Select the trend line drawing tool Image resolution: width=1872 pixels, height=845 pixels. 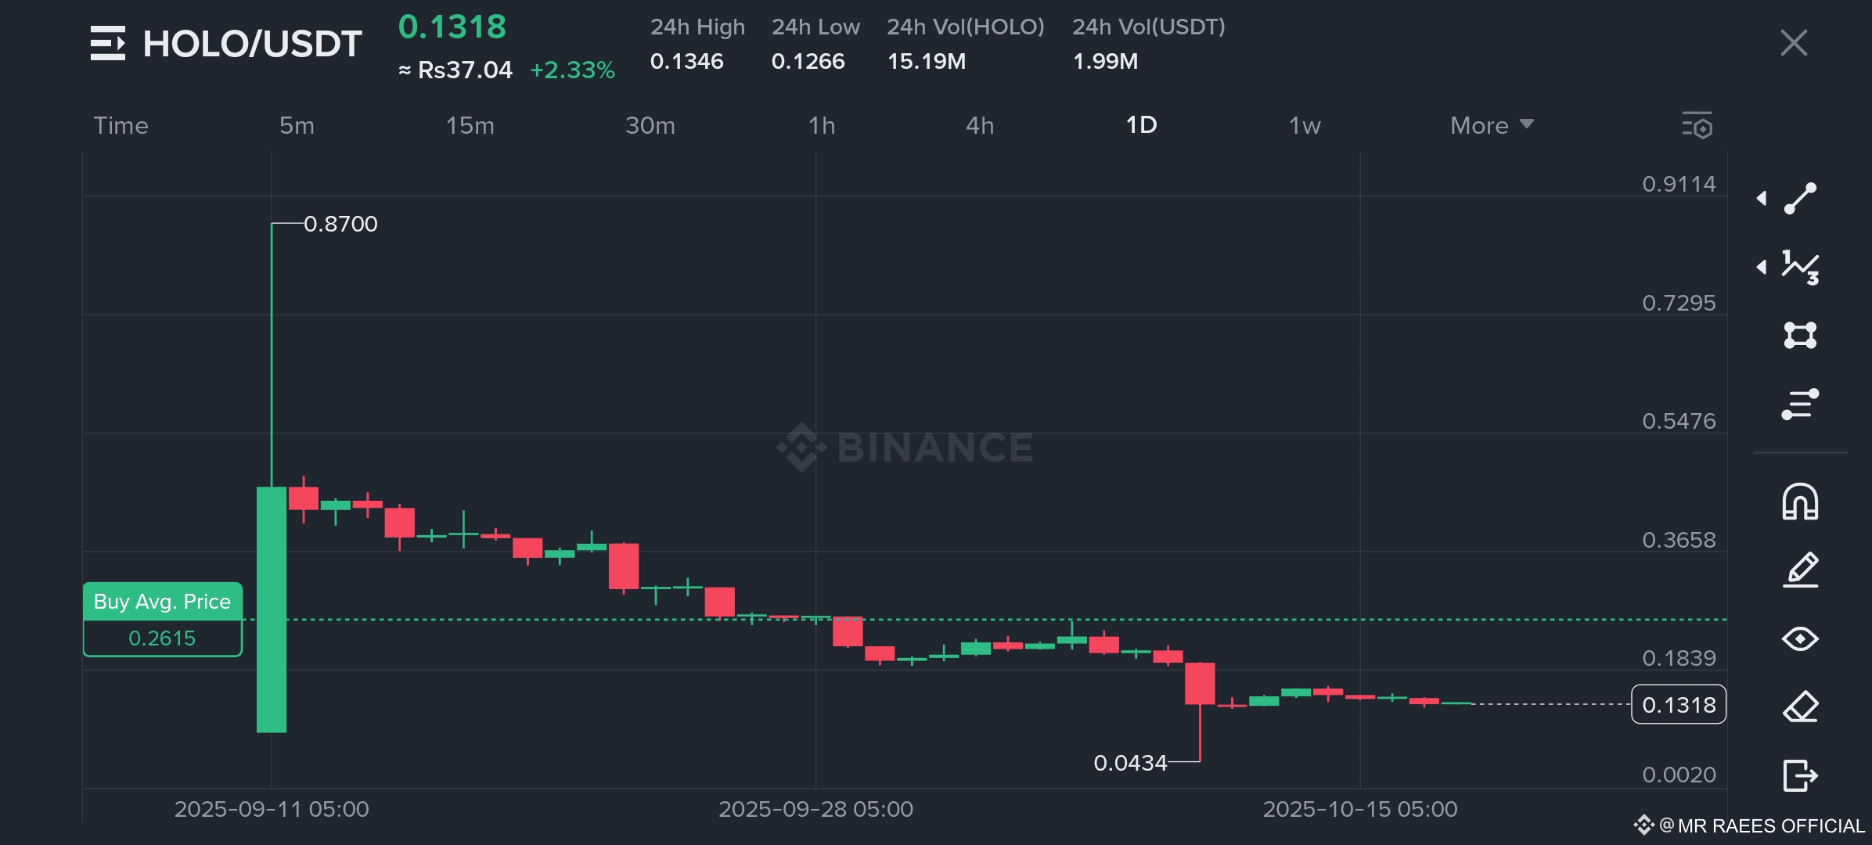pos(1800,198)
